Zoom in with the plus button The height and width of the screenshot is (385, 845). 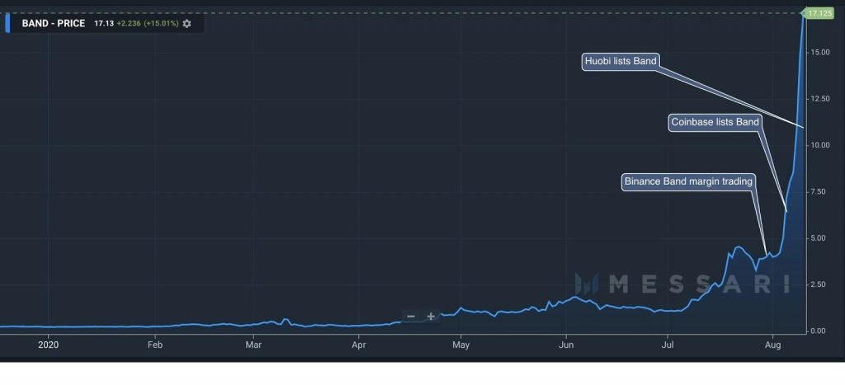pyautogui.click(x=431, y=316)
